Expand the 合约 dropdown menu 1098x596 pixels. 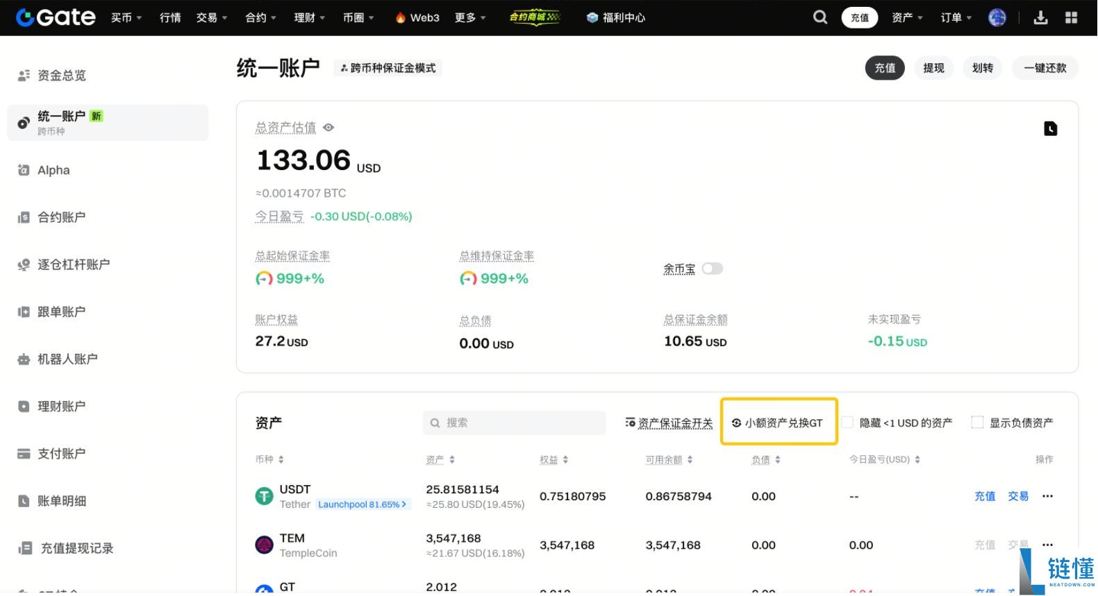click(261, 17)
